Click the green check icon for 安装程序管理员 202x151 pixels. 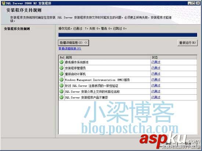pyautogui.click(x=62, y=68)
